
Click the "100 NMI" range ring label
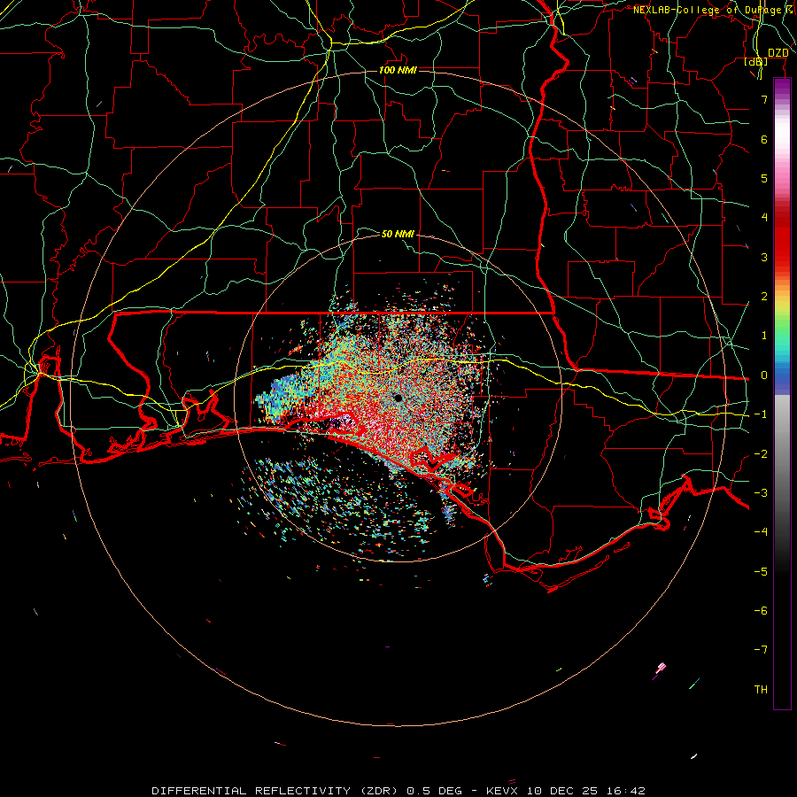(398, 70)
